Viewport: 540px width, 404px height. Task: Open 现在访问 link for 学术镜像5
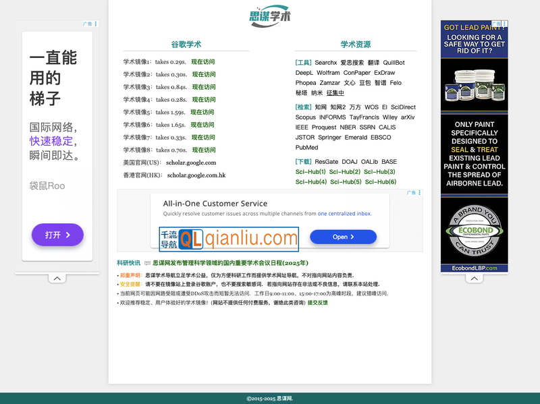pyautogui.click(x=202, y=113)
